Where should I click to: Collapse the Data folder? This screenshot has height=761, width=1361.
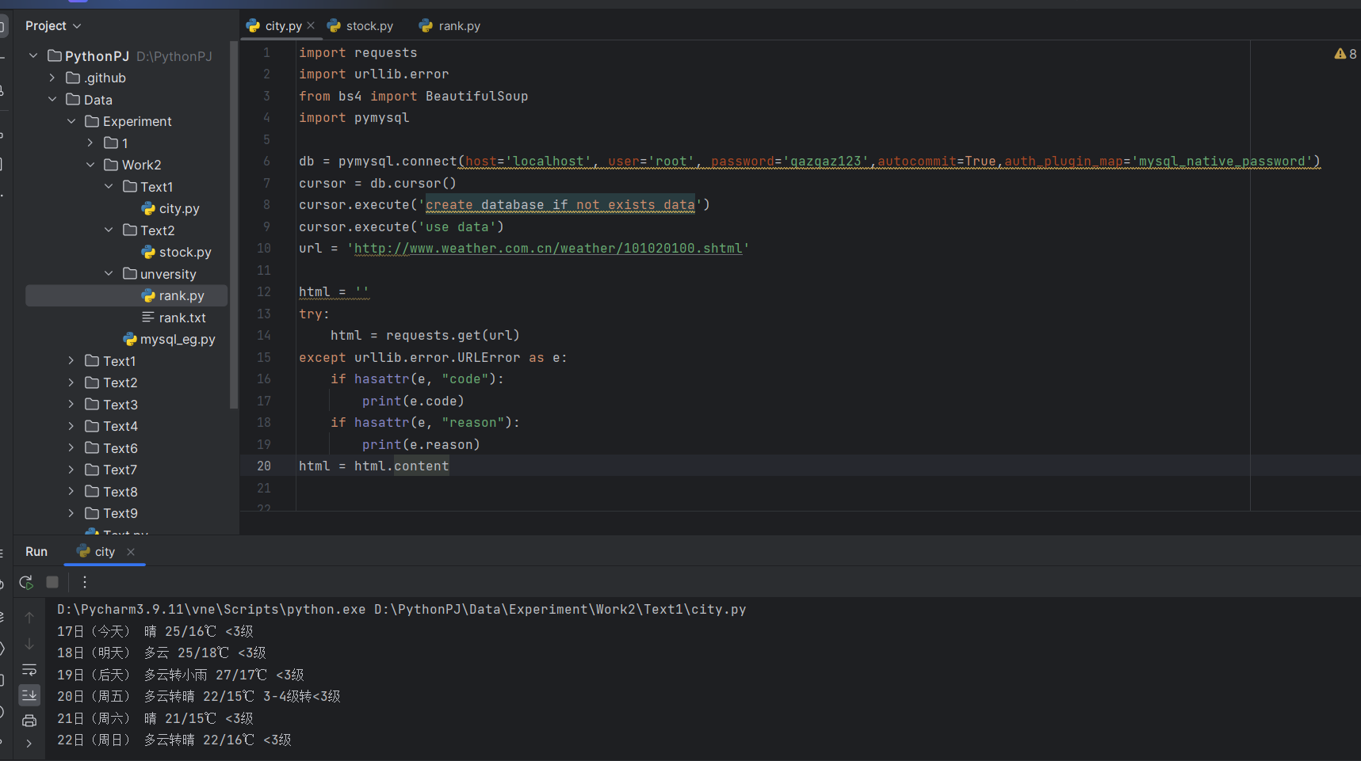pos(52,100)
